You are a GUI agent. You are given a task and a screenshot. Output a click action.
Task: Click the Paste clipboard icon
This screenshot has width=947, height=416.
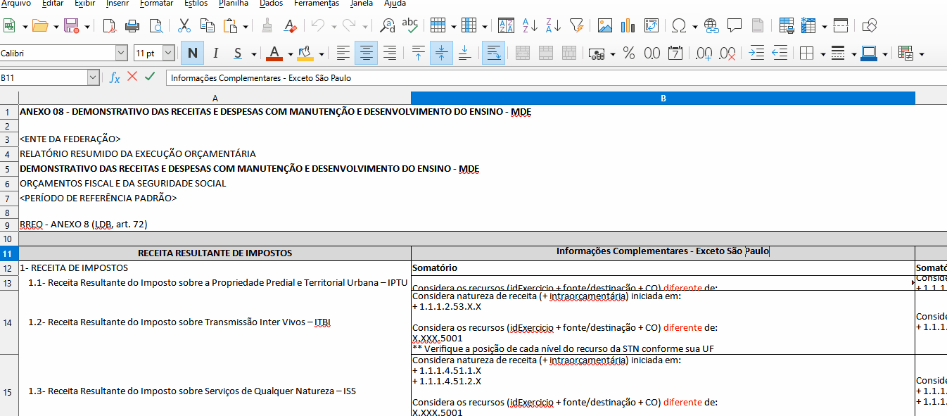[230, 26]
